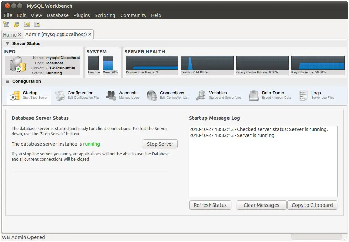Close the Admin (mysqld@localhost) tab

pos(90,34)
